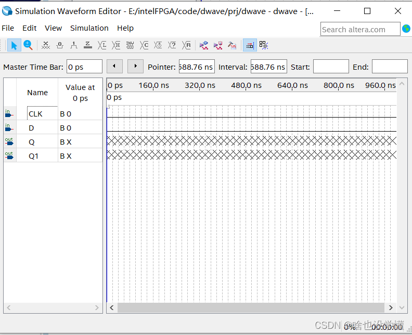Apply Weak Low (L) value
This screenshot has width=412, height=335.
click(102, 45)
